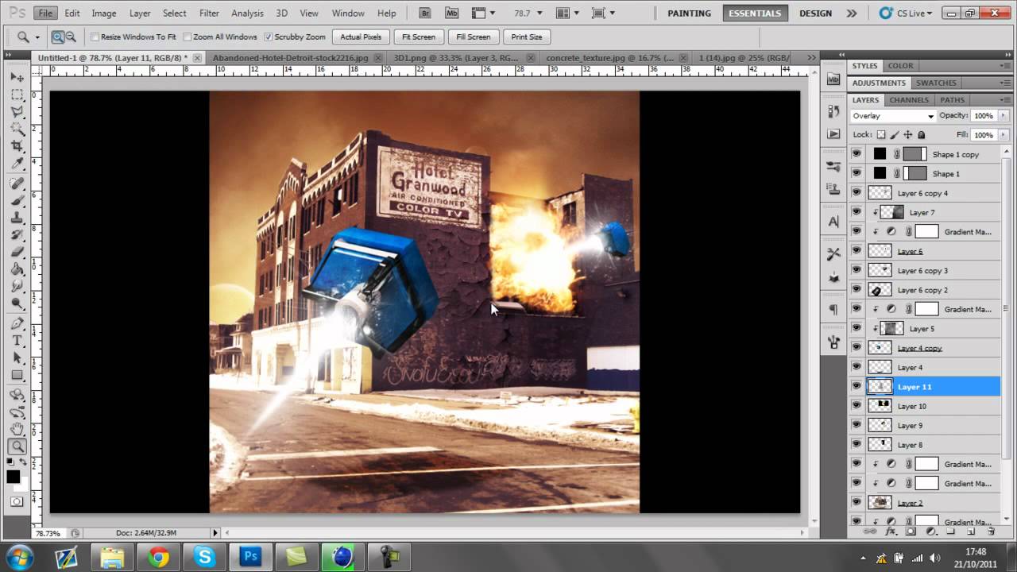Select the Eraser tool
1017x572 pixels.
point(17,253)
